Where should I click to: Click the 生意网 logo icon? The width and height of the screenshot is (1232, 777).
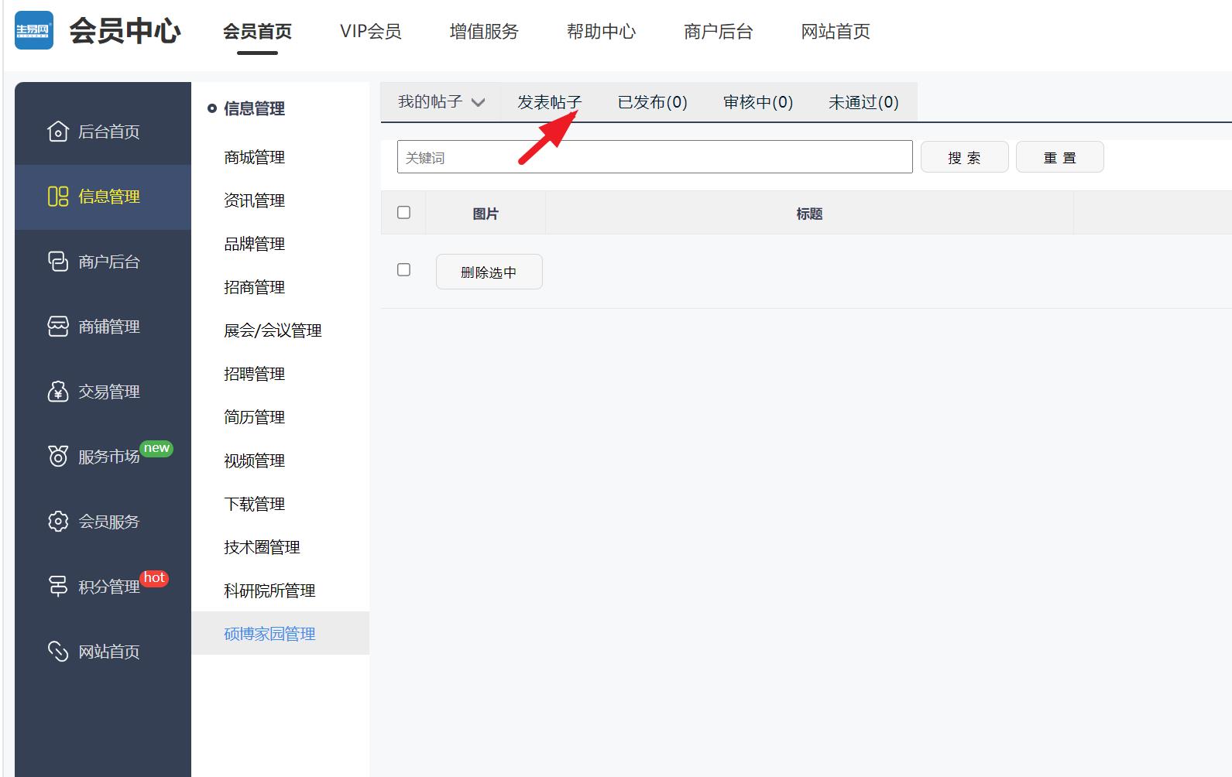tap(34, 31)
